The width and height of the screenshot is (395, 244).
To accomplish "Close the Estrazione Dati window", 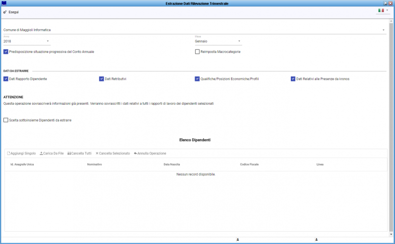I will (391, 3).
